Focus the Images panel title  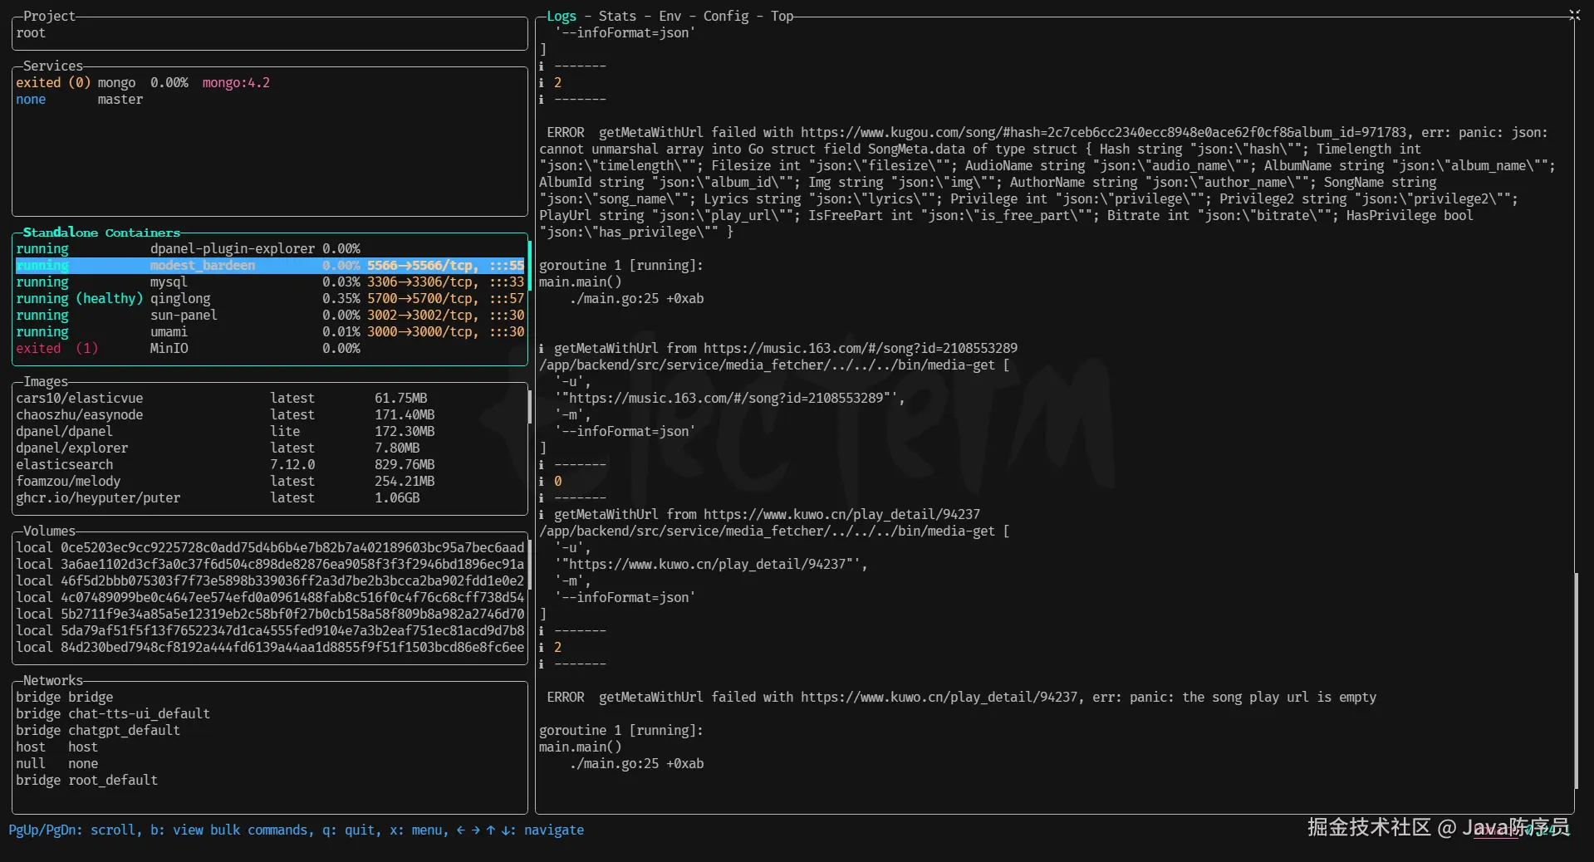click(x=46, y=381)
